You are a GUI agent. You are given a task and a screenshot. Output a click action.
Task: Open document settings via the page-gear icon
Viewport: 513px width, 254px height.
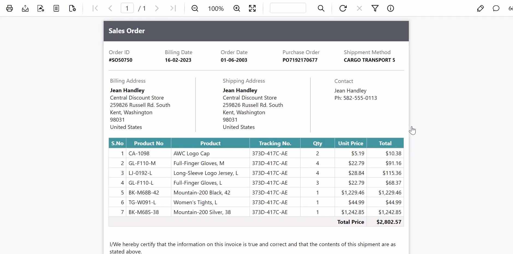point(72,8)
